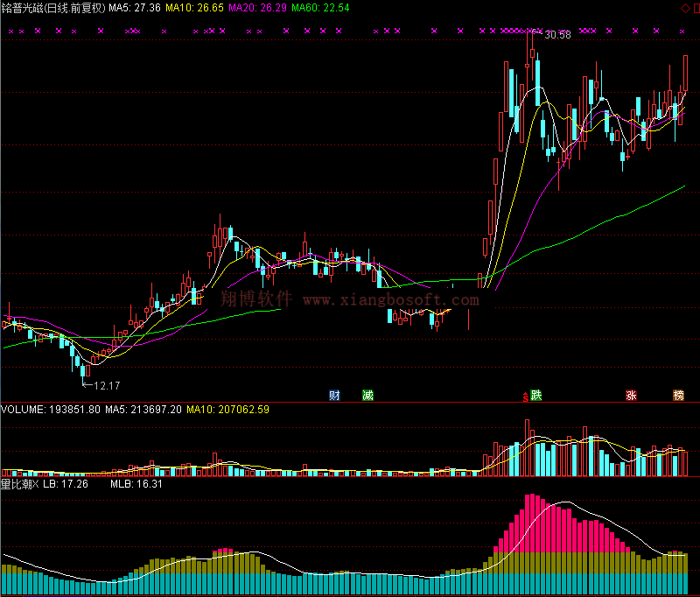
Task: Click the orange 榜 ranking marker
Action: (x=678, y=395)
